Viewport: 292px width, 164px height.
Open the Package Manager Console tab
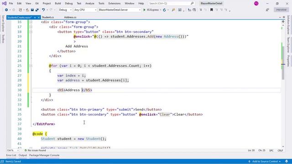coord(44,155)
